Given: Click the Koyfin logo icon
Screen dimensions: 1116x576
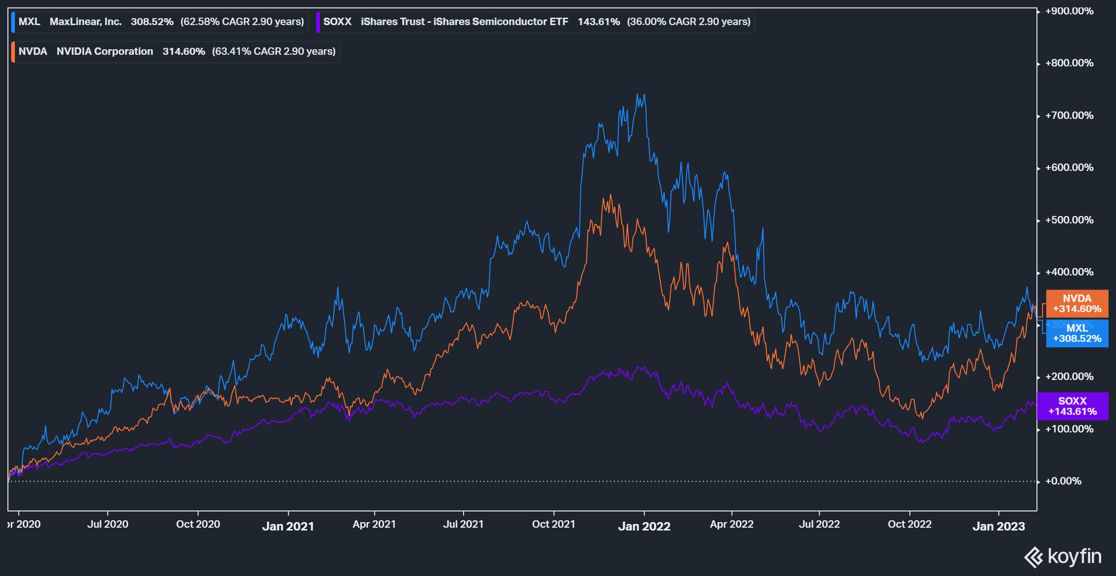Looking at the screenshot, I should click(x=1034, y=557).
